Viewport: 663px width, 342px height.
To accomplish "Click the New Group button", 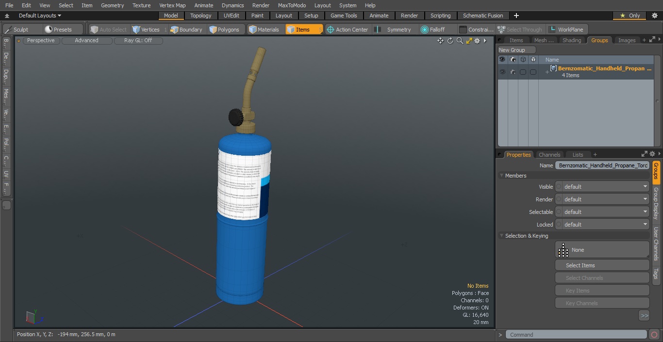I will pyautogui.click(x=516, y=50).
